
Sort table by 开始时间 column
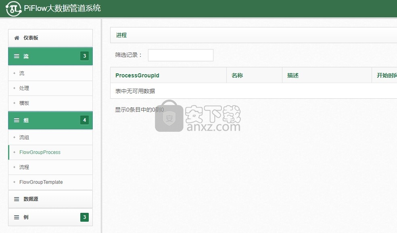pyautogui.click(x=384, y=75)
